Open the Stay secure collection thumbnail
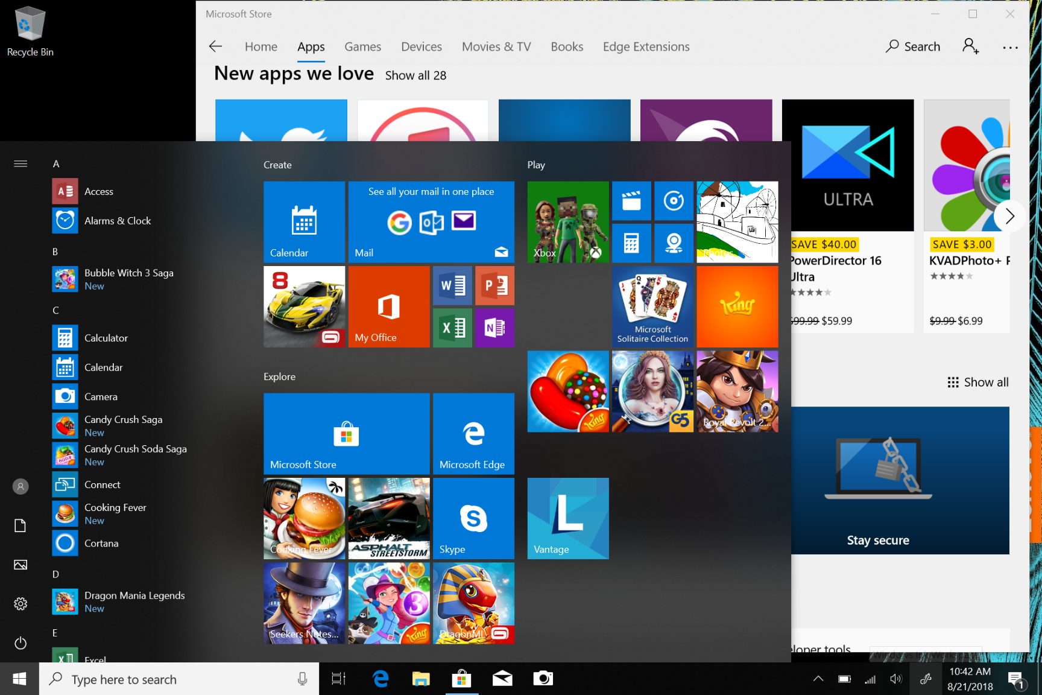The image size is (1042, 695). coord(900,480)
